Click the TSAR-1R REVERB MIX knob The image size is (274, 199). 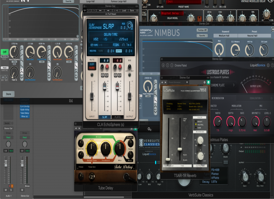tap(200, 140)
